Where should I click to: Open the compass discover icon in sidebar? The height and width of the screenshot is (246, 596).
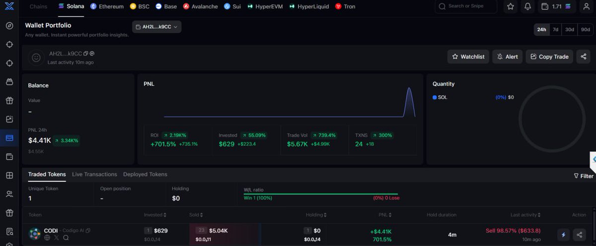click(x=9, y=26)
